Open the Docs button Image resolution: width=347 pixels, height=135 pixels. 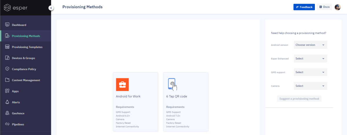pos(324,7)
